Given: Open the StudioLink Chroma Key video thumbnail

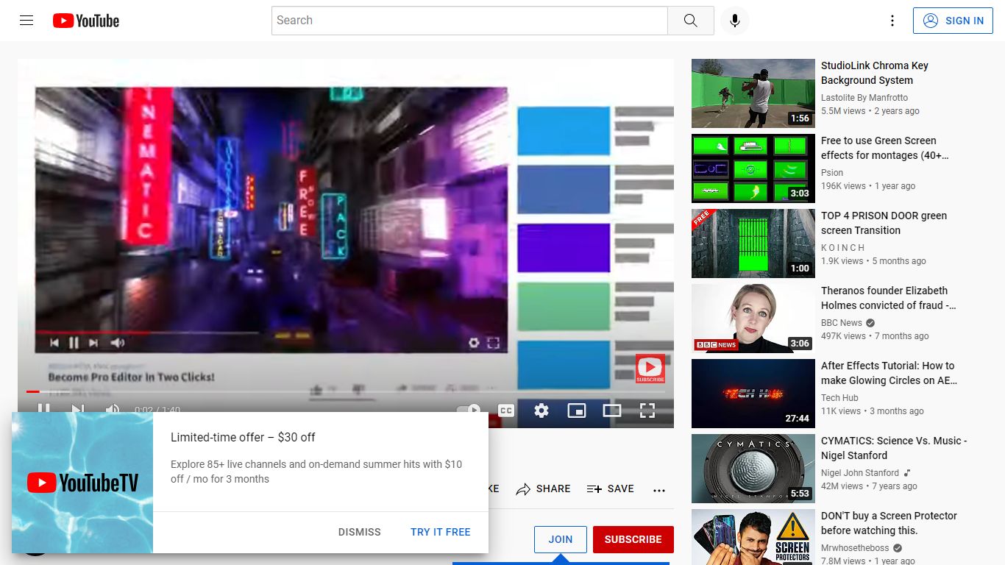Looking at the screenshot, I should point(753,93).
